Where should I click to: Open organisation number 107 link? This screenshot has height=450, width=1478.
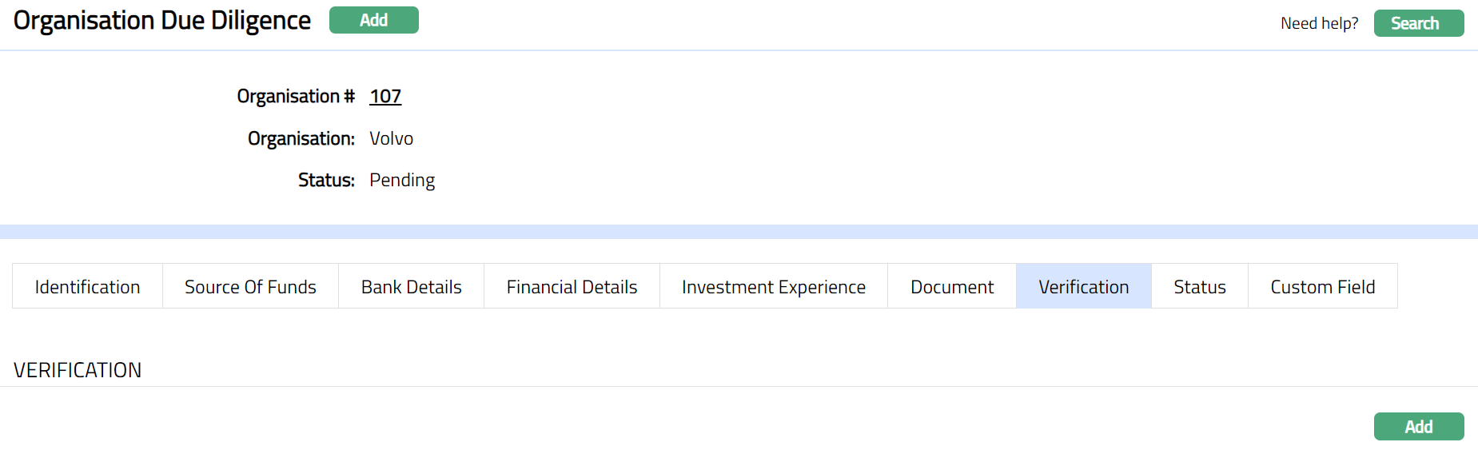pos(385,97)
